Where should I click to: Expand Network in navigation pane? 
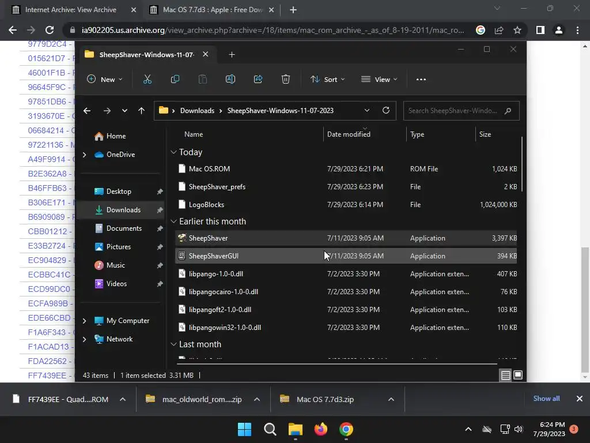click(84, 339)
